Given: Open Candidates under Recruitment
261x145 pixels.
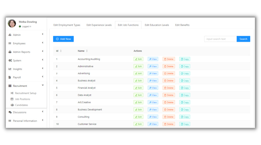Looking at the screenshot, I should pos(21,105).
